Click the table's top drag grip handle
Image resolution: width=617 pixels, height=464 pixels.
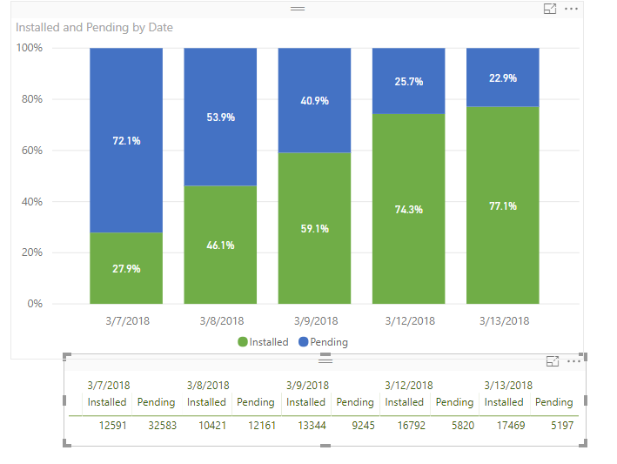pos(325,360)
